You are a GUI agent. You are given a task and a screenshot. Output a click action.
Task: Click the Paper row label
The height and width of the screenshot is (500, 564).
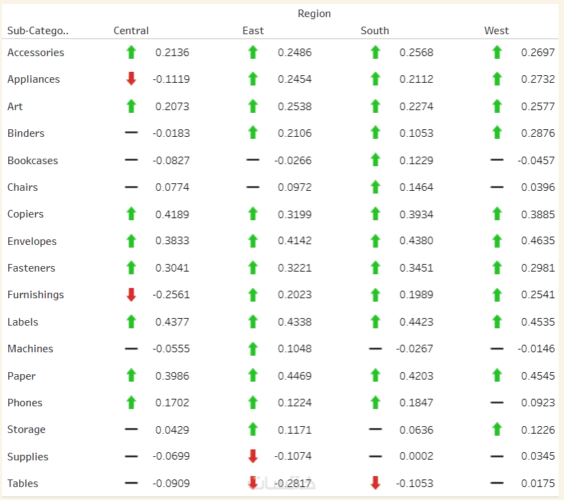21,376
